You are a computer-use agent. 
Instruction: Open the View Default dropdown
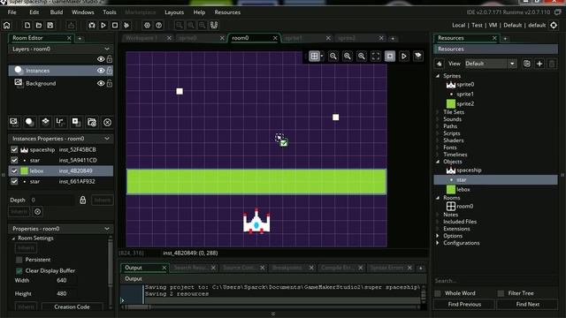[x=491, y=64]
